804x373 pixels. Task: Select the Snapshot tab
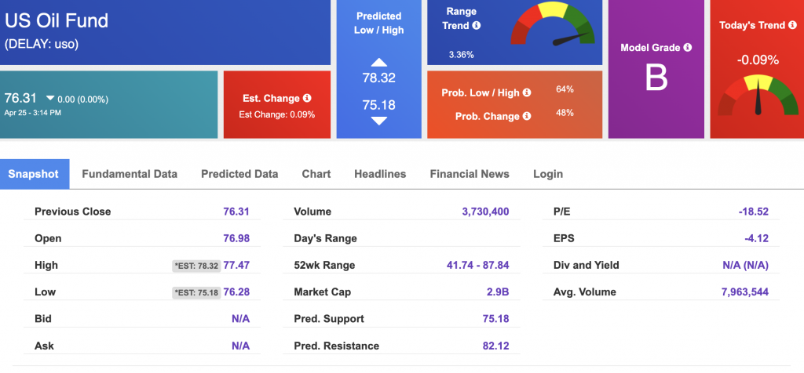[35, 174]
